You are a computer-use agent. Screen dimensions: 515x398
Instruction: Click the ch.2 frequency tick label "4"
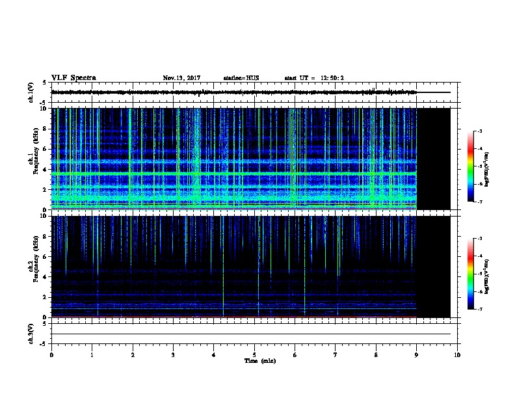(46, 277)
